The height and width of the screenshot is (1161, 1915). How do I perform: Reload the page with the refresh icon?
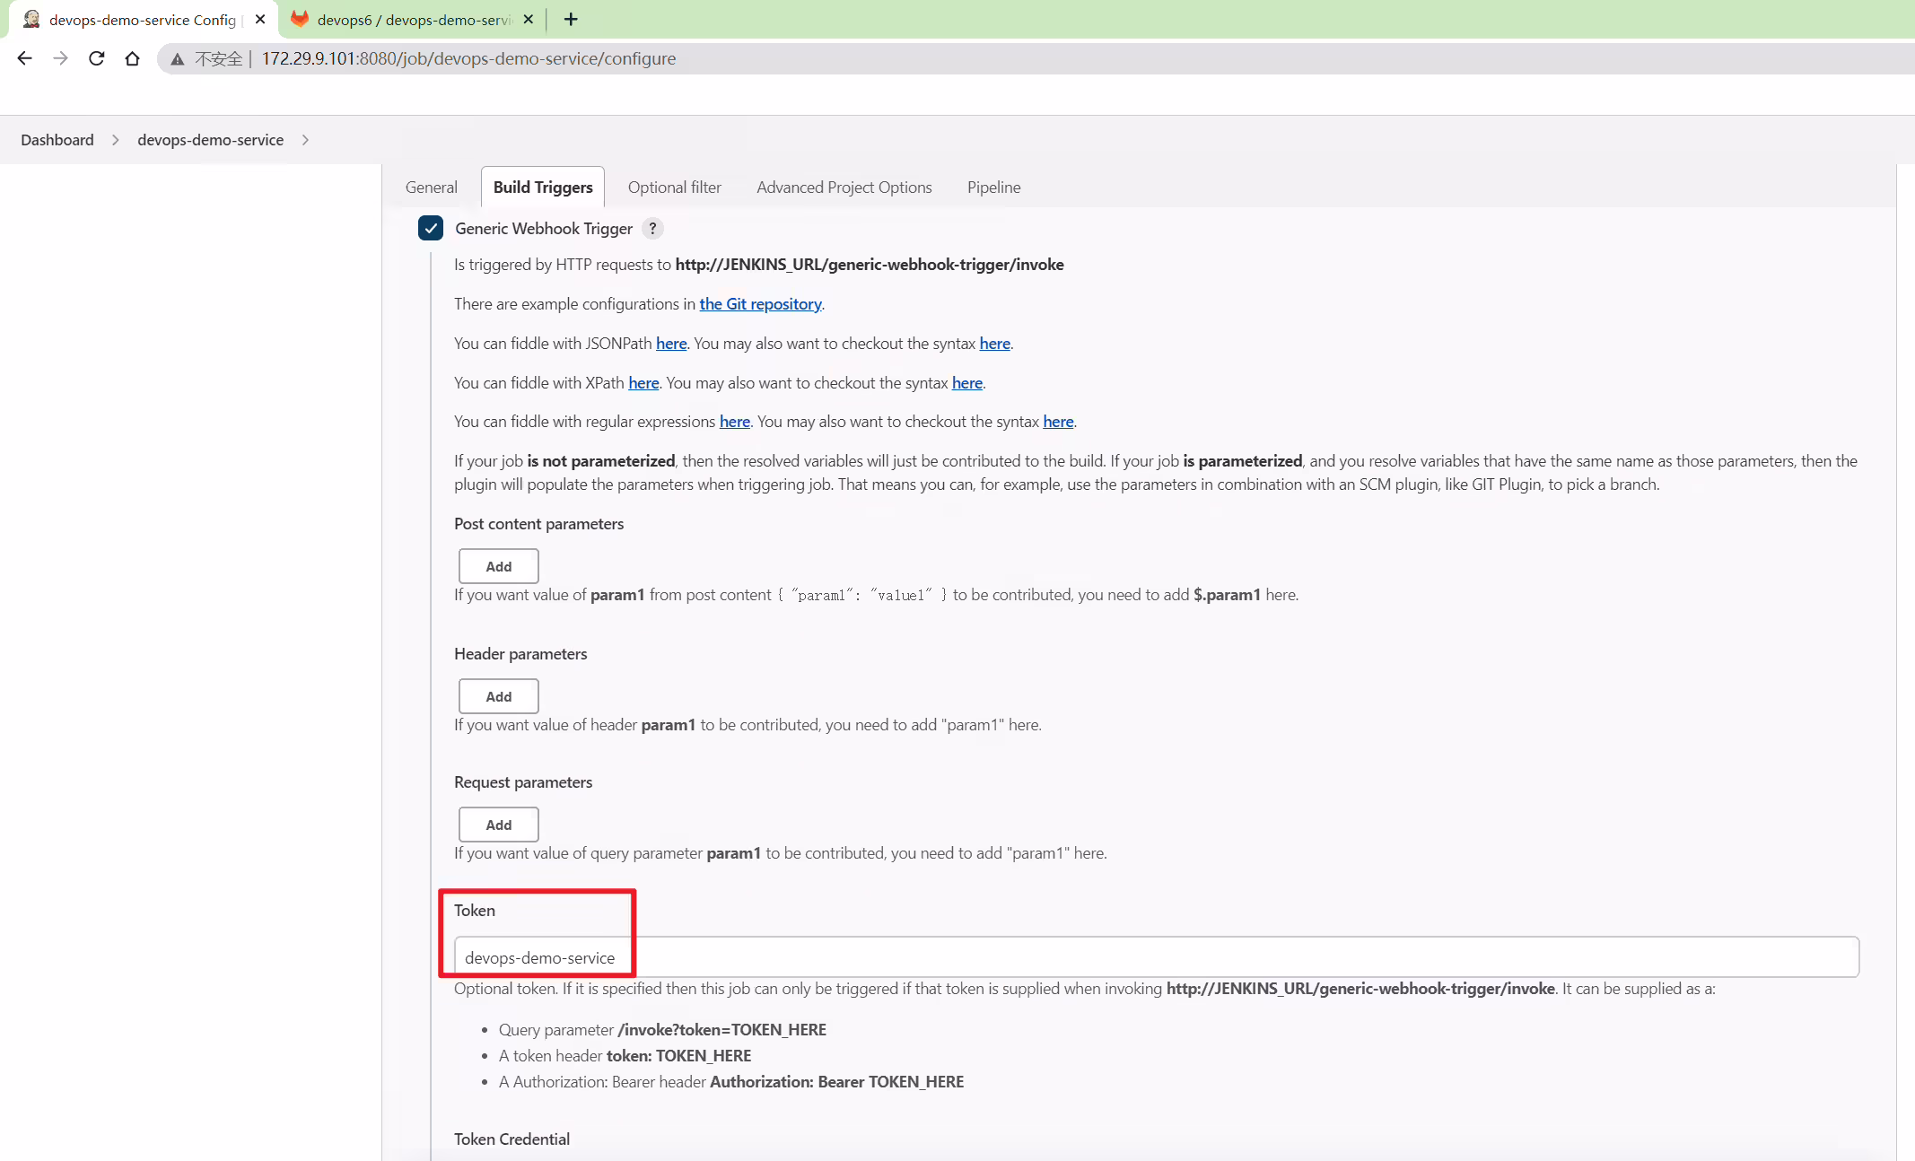96,58
